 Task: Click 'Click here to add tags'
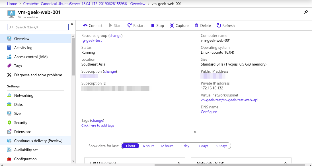98,125
